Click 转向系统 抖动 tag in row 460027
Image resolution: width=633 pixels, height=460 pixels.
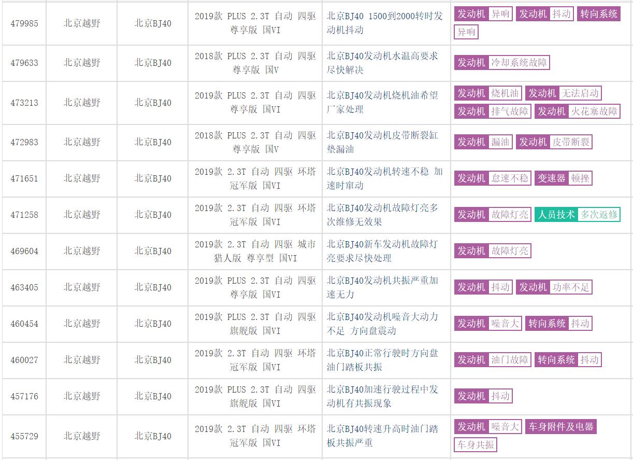(x=568, y=360)
